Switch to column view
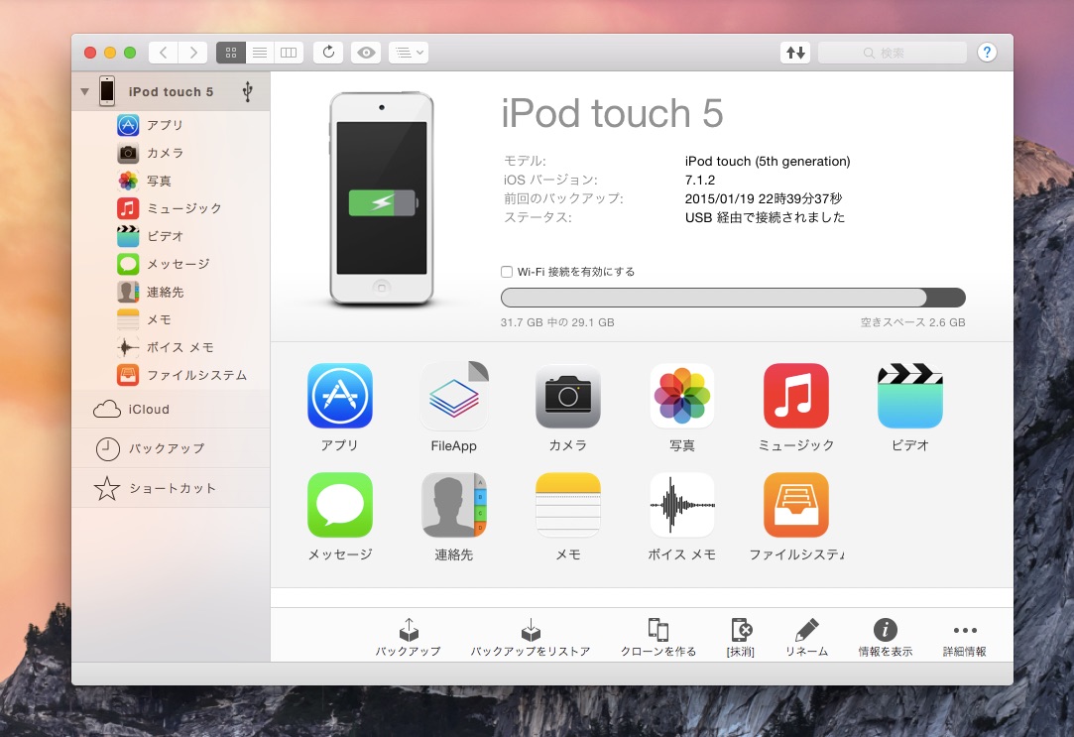 click(x=289, y=52)
